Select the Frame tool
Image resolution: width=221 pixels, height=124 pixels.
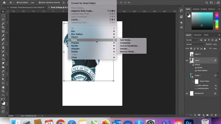click(3, 31)
